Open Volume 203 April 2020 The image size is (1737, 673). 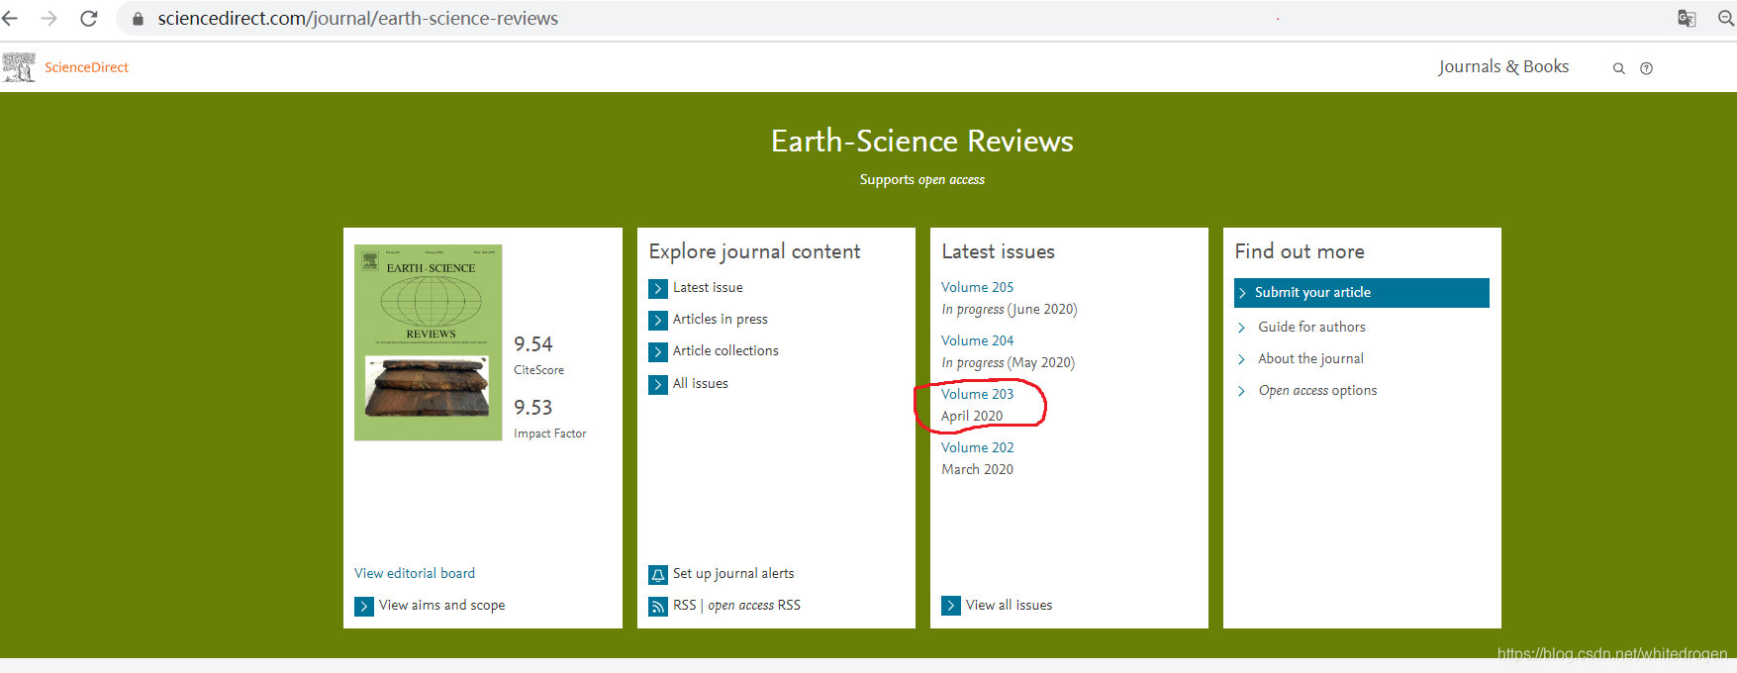[977, 394]
